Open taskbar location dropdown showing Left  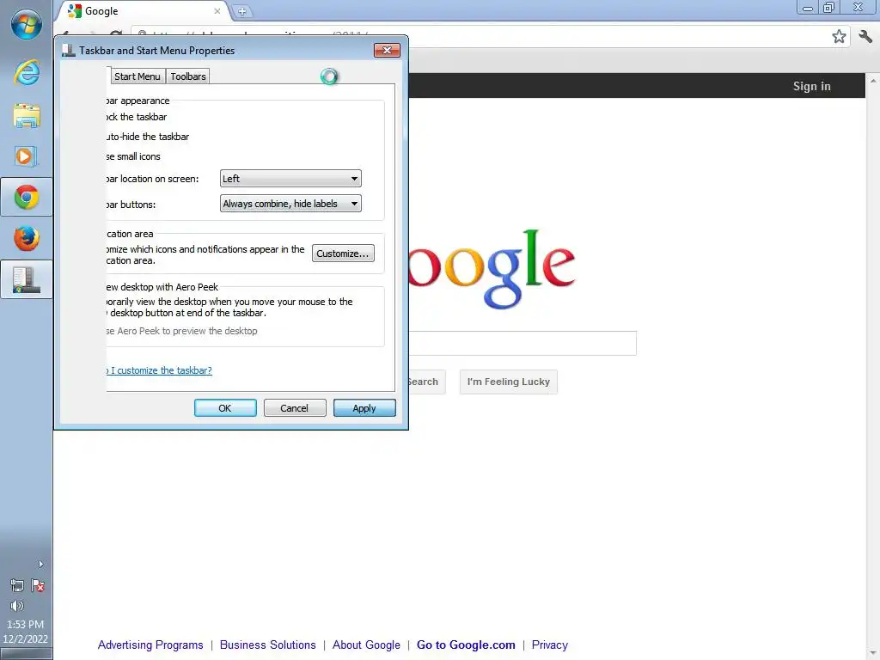(x=290, y=179)
